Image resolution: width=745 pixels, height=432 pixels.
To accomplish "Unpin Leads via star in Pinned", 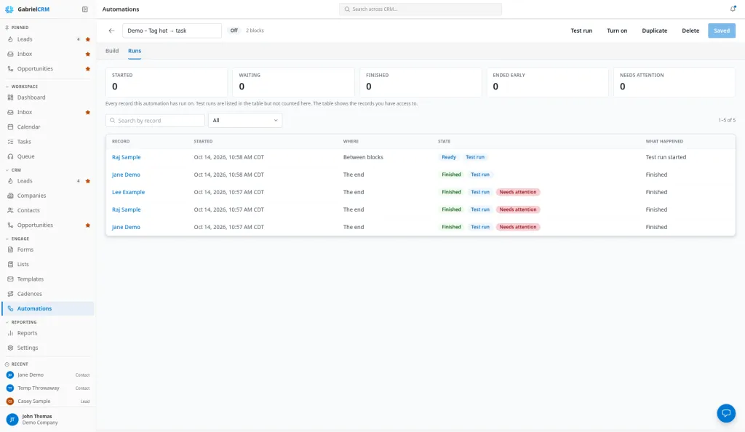I will [88, 39].
